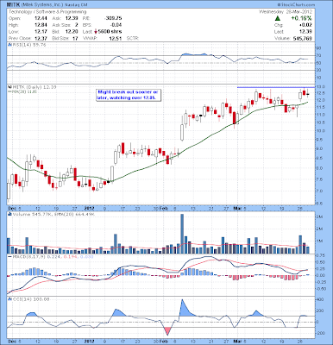Click the SCTR label
Image resolution: width=333 pixels, height=345 pixels.
click(133, 38)
